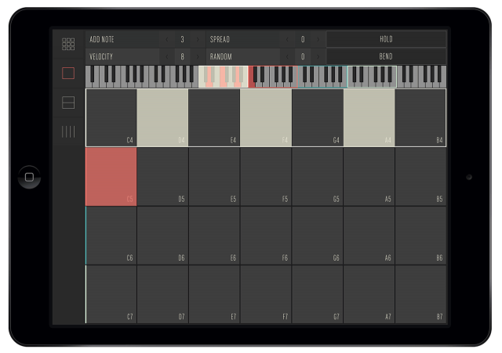
Task: Tap the lit D4 pad
Action: [162, 118]
